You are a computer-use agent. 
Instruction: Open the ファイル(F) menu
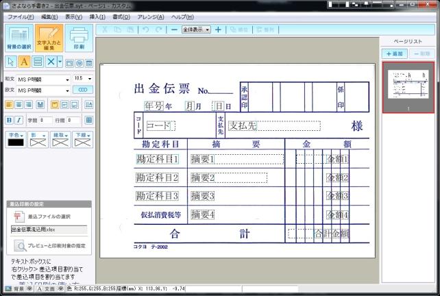21,17
